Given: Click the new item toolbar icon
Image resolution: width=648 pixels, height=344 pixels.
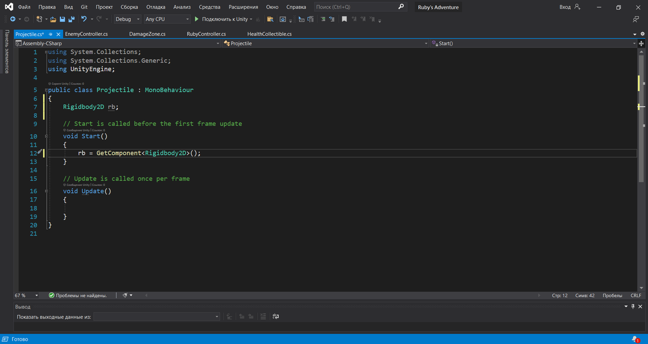Looking at the screenshot, I should [x=39, y=19].
